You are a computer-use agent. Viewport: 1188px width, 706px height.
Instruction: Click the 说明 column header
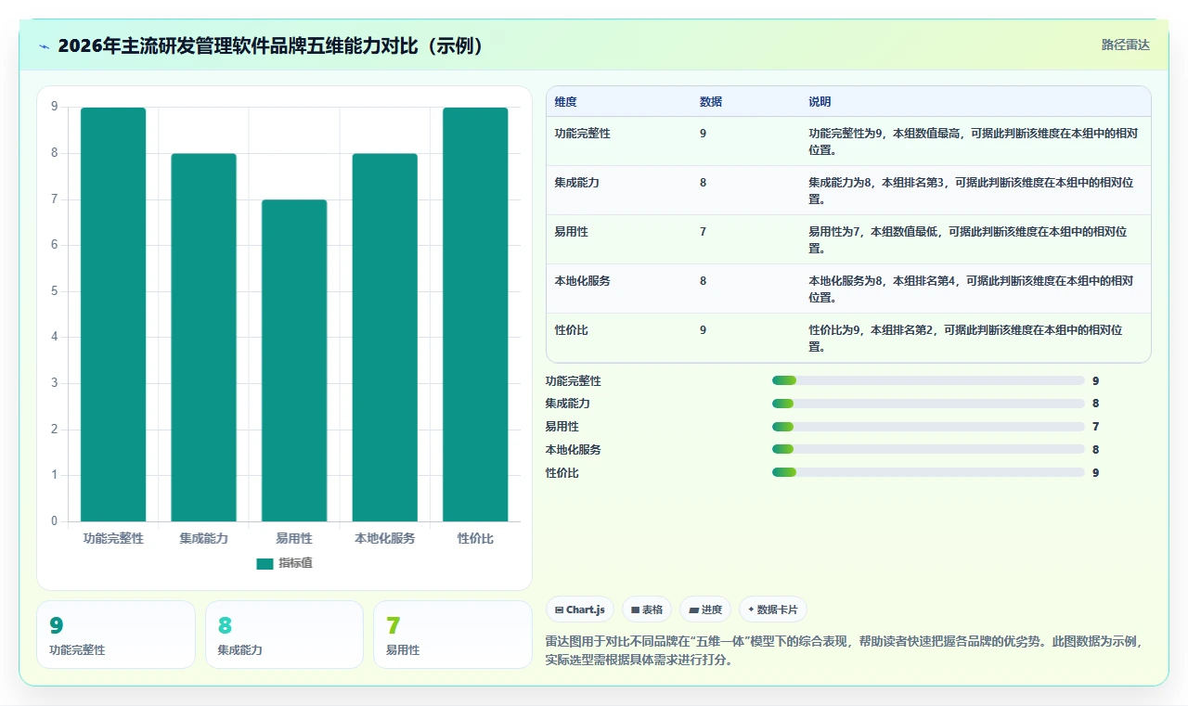820,101
